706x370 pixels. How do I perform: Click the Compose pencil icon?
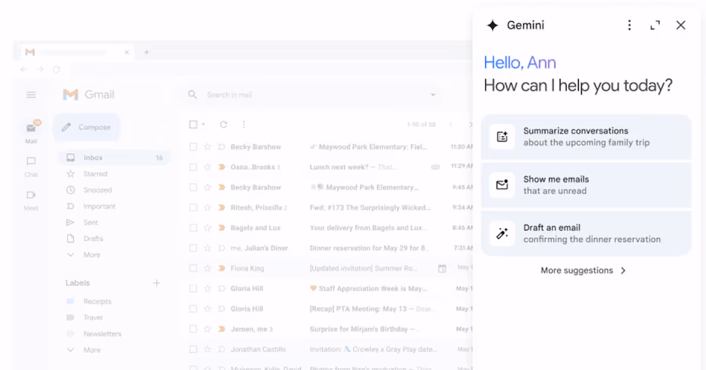66,127
